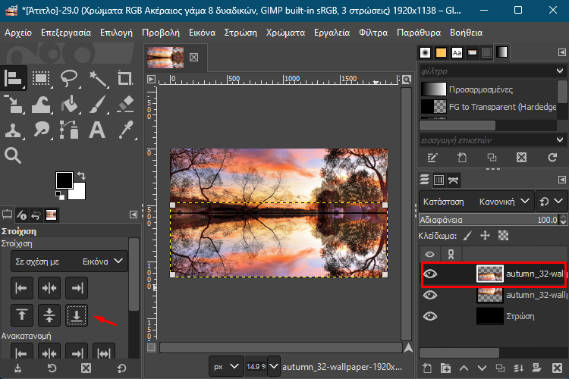
Task: Open the Επεξεργασία menu
Action: click(66, 33)
